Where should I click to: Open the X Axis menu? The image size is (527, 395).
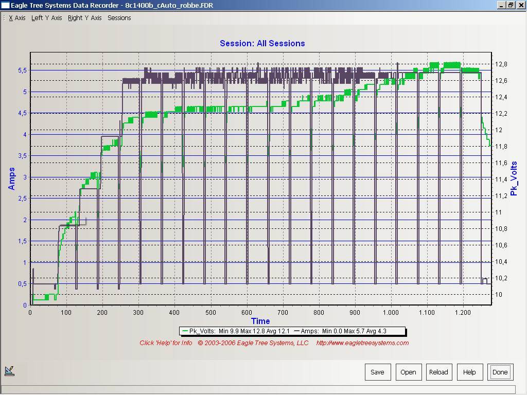(x=17, y=18)
